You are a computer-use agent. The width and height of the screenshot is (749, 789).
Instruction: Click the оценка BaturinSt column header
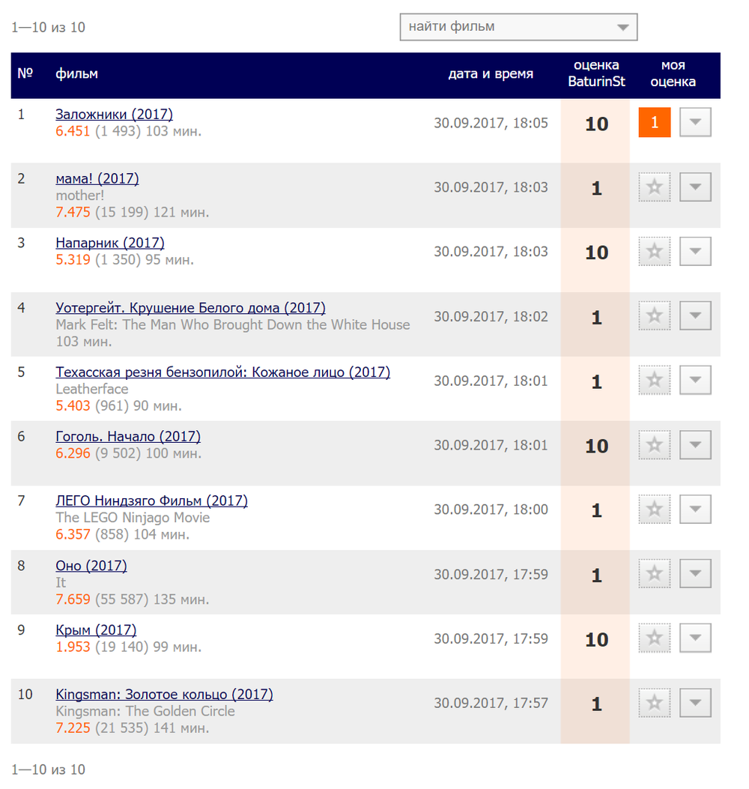(597, 73)
